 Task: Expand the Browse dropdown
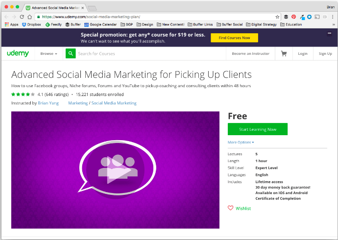point(48,54)
